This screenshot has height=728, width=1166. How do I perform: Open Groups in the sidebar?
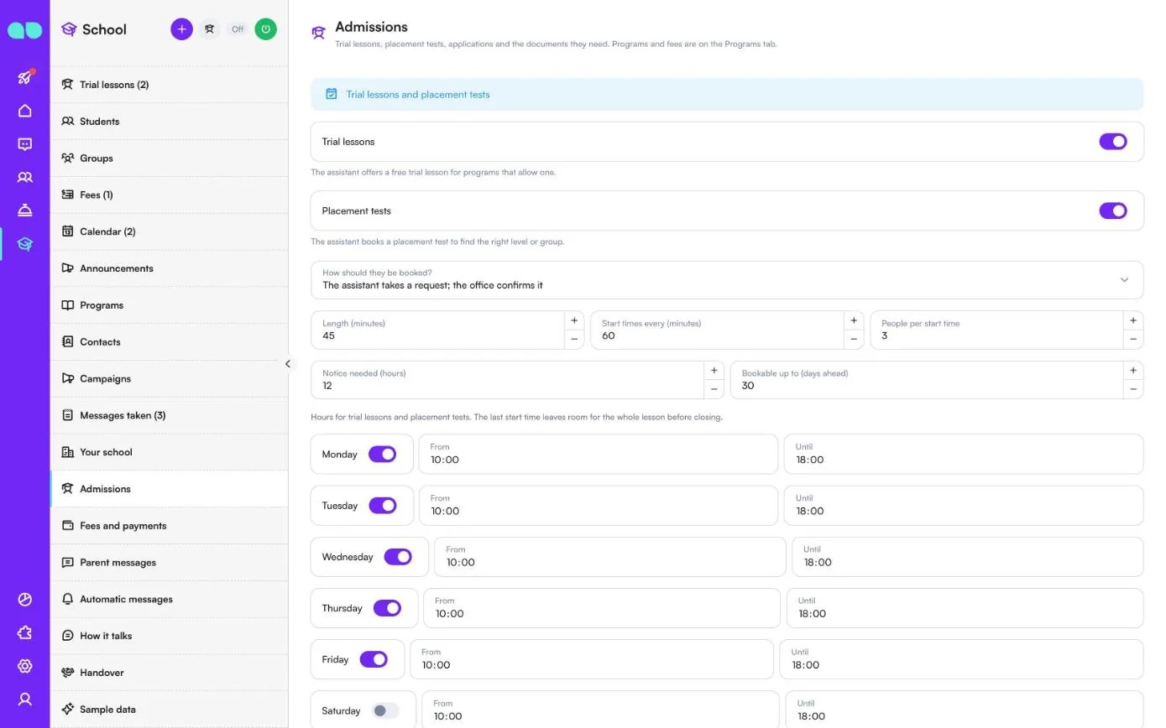169,159
